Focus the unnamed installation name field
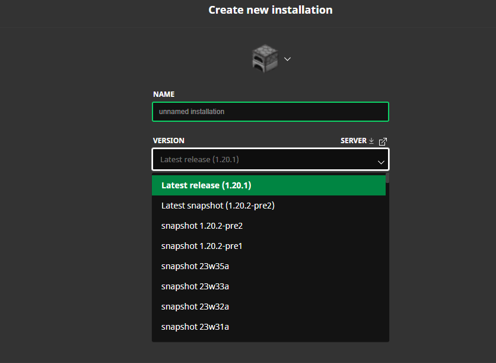Screen dimensions: 496x363 271,112
